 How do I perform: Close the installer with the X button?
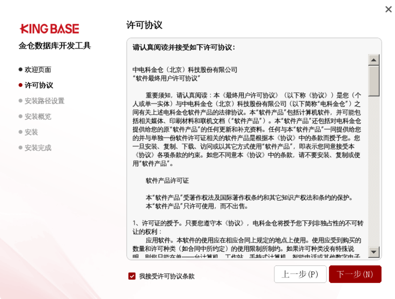(x=388, y=9)
